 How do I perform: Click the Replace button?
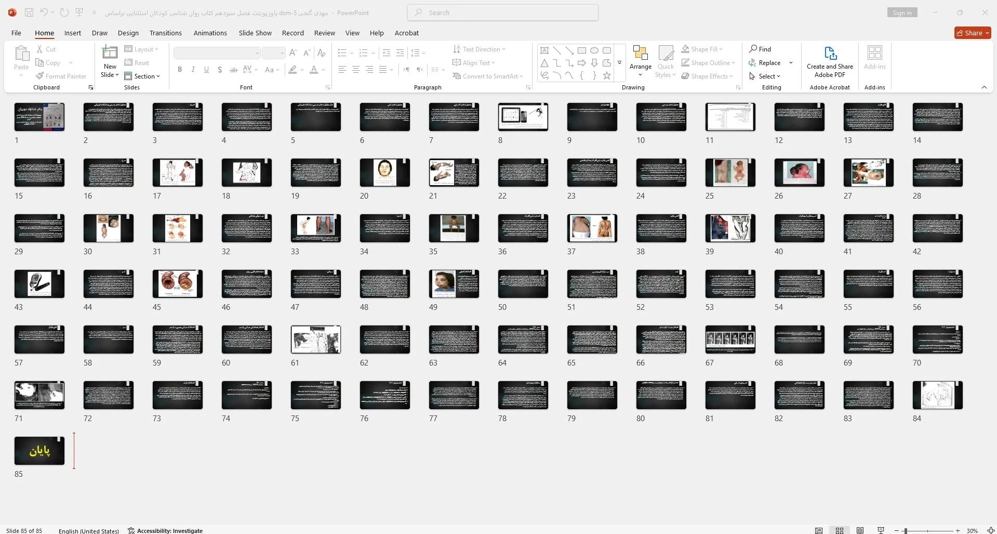click(765, 62)
